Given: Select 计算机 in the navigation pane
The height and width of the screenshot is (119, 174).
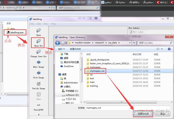Looking at the screenshot, I should click(x=65, y=87).
